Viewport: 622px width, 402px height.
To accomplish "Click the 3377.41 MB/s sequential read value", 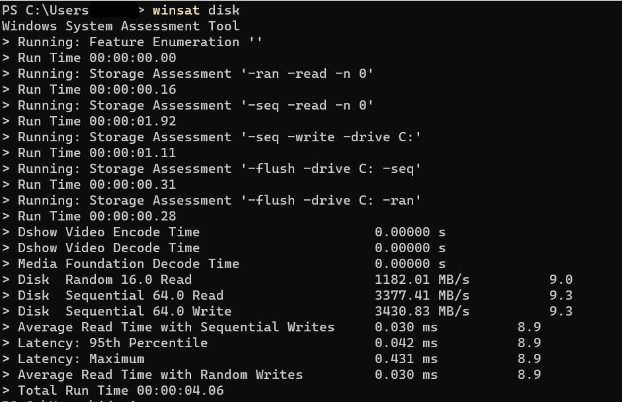I will pyautogui.click(x=422, y=295).
